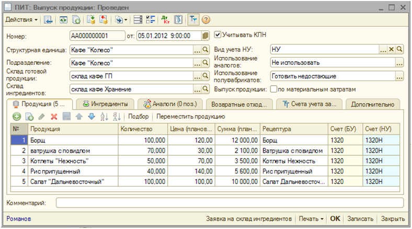Move row down with blue arrow
Screen dimensions: 412x229
[x=91, y=117]
